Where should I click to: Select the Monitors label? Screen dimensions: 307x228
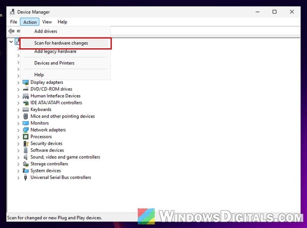click(x=39, y=123)
